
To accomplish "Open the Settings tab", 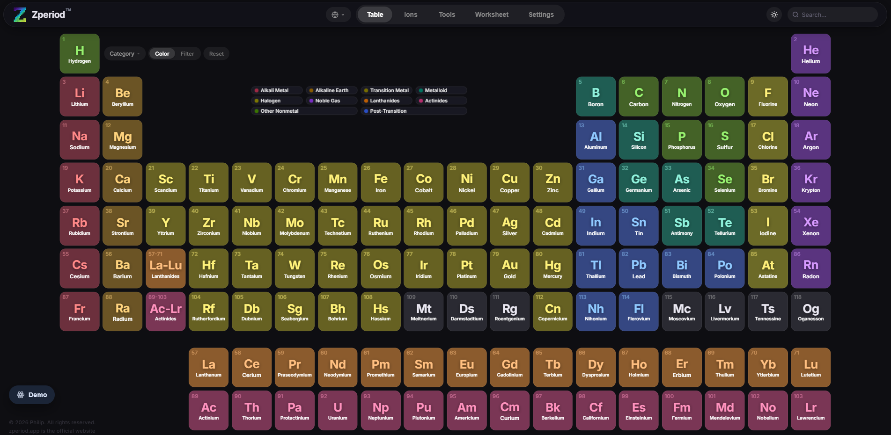I will 541,14.
